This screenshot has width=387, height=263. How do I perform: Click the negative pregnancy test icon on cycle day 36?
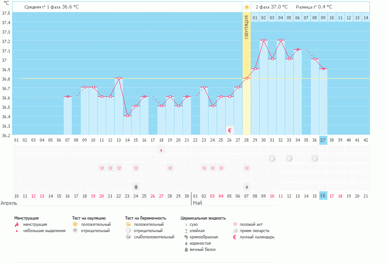coord(314,159)
